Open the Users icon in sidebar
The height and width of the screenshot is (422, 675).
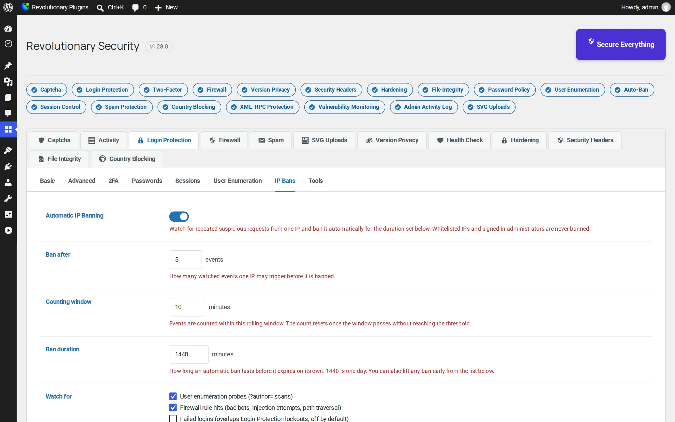click(x=8, y=183)
